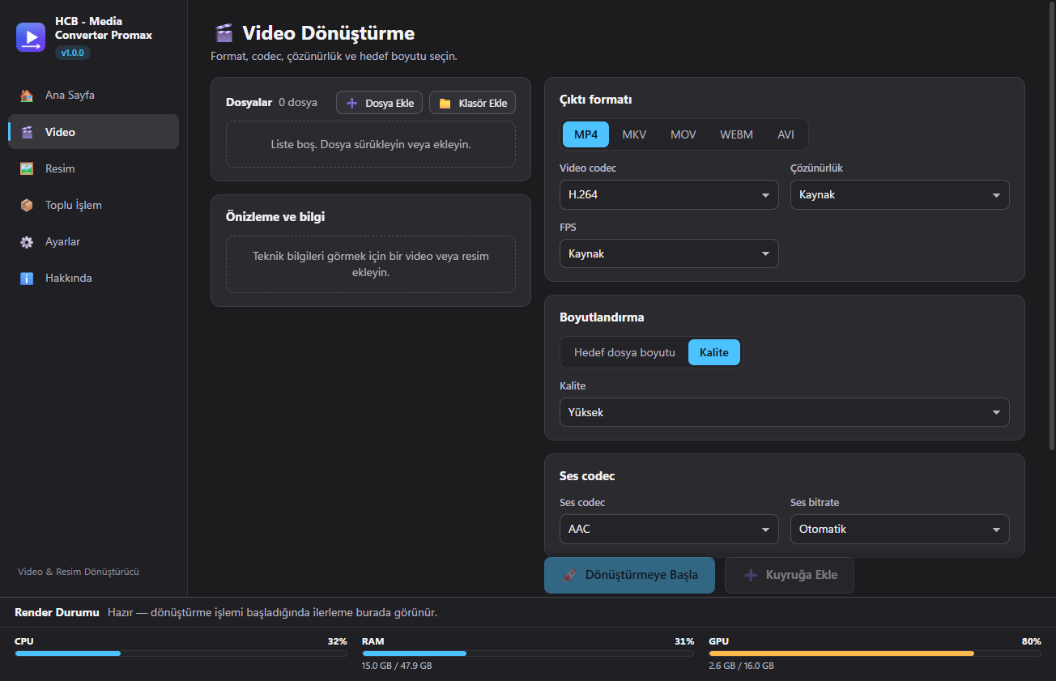Start conversion with Dönüştürmeye Başla
Image resolution: width=1056 pixels, height=681 pixels.
[629, 575]
